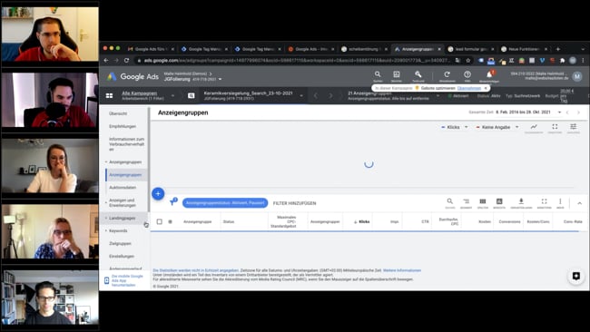Switch to the lead formular browser tab

coord(470,49)
